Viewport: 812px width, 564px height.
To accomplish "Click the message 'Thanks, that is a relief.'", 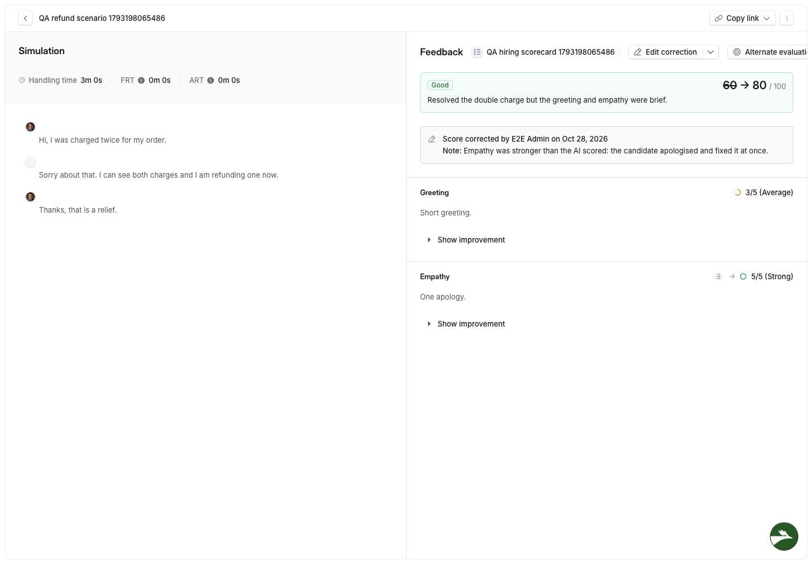I will pos(78,210).
